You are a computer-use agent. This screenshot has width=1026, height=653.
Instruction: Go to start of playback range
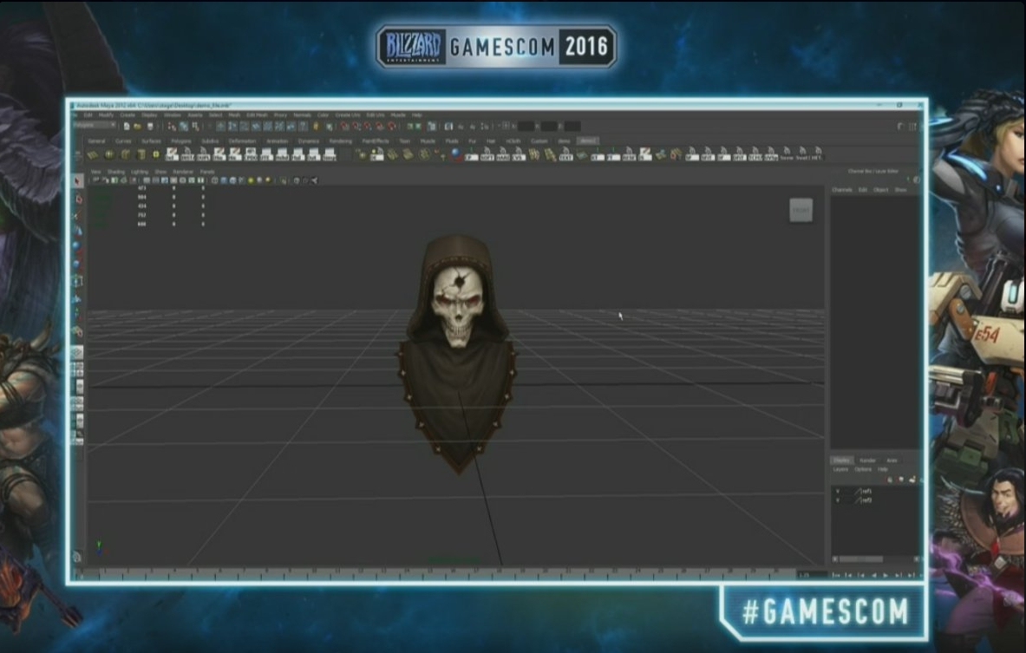(835, 575)
